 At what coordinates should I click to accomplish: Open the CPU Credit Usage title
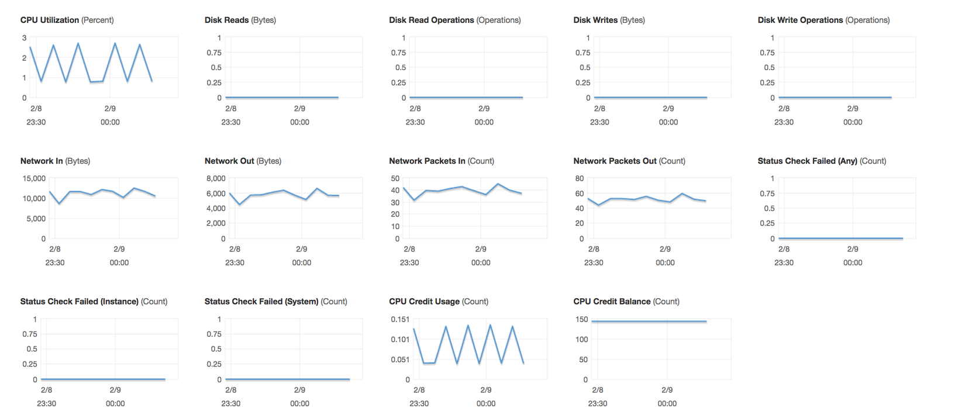[x=424, y=302]
